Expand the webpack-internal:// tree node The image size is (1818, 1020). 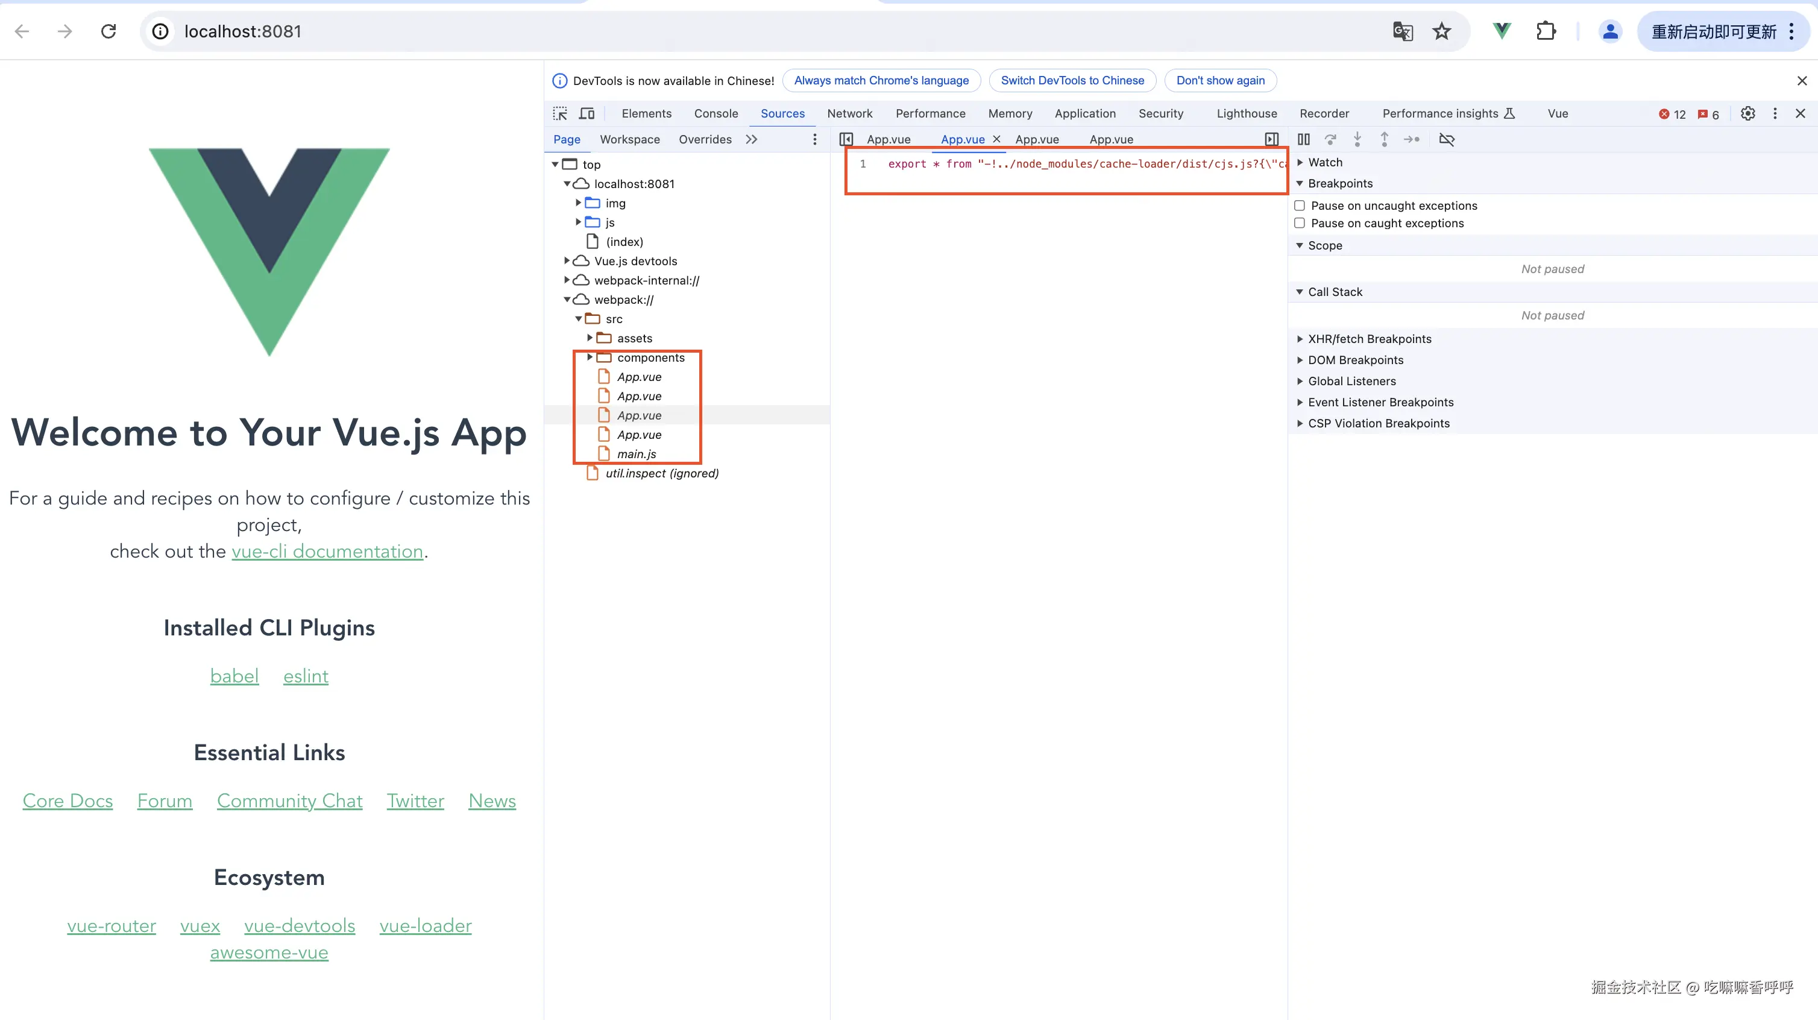(x=567, y=280)
